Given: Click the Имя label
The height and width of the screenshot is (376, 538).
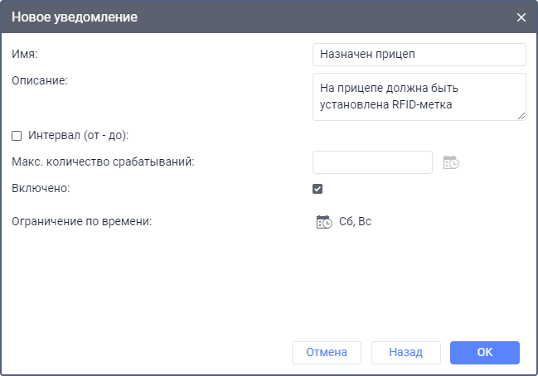Looking at the screenshot, I should (26, 54).
